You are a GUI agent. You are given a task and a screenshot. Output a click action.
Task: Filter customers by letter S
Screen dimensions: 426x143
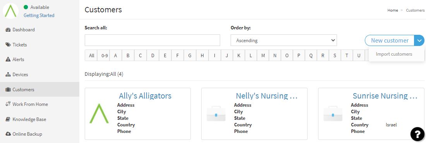pyautogui.click(x=335, y=55)
